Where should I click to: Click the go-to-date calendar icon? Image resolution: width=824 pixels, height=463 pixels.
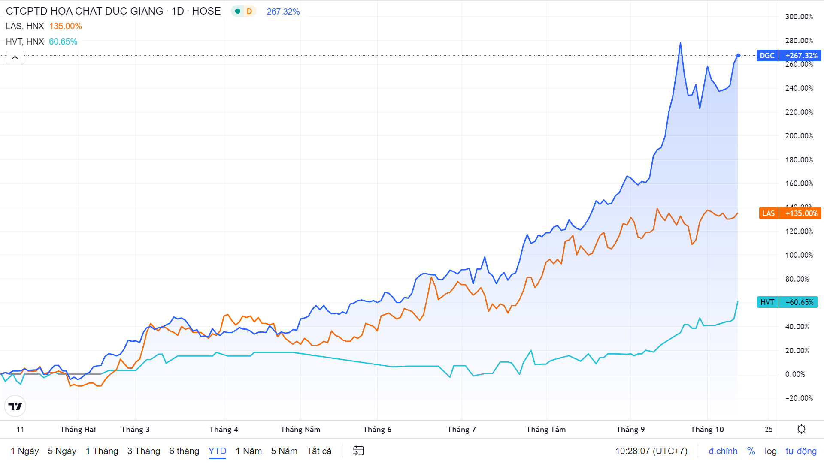coord(358,451)
